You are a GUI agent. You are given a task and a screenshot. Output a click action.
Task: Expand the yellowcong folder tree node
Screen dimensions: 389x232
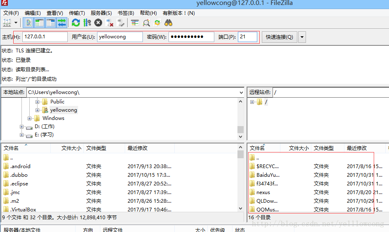37,110
